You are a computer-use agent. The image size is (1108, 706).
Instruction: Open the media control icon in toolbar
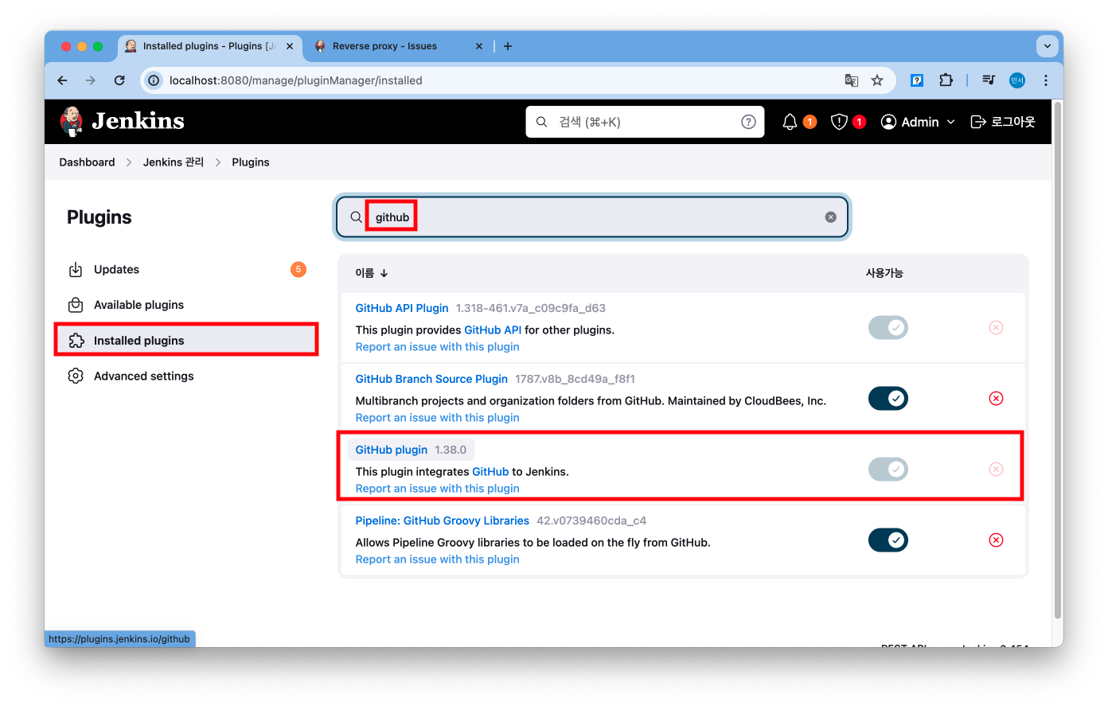click(989, 80)
